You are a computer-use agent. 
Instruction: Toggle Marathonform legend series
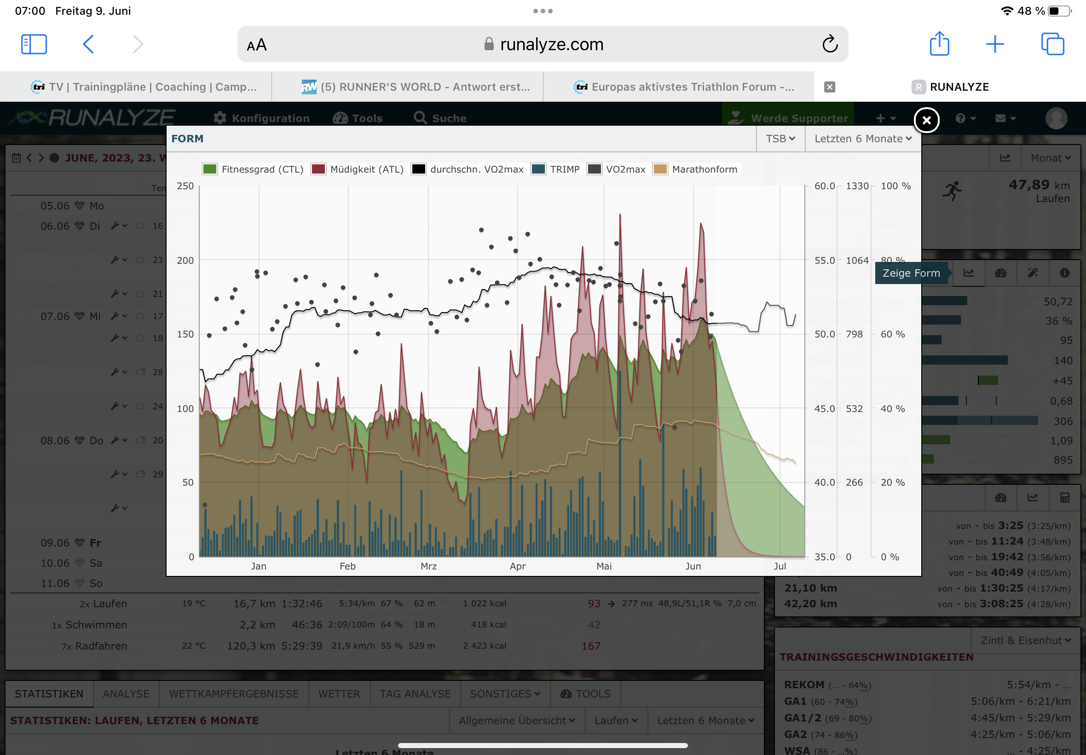[704, 169]
